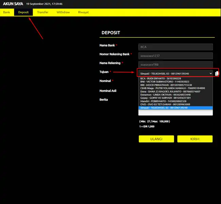The width and height of the screenshot is (221, 204).
Task: Select Danamon - LINDA OKTAVIA option
Action: pyautogui.click(x=175, y=95)
